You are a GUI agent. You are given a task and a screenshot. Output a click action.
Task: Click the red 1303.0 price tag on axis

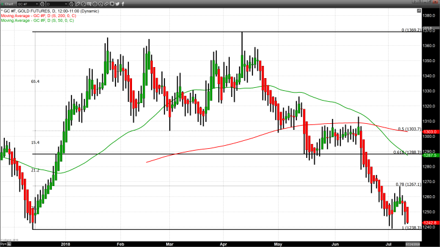(x=429, y=131)
